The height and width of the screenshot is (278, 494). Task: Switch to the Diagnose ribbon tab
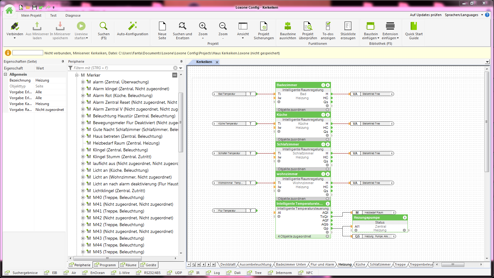[x=73, y=15]
